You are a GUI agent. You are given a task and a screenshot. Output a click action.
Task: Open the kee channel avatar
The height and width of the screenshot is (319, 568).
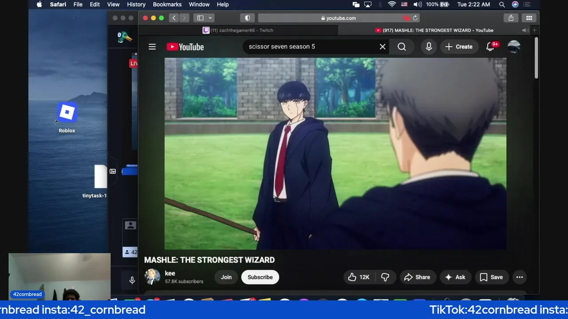[x=152, y=277]
